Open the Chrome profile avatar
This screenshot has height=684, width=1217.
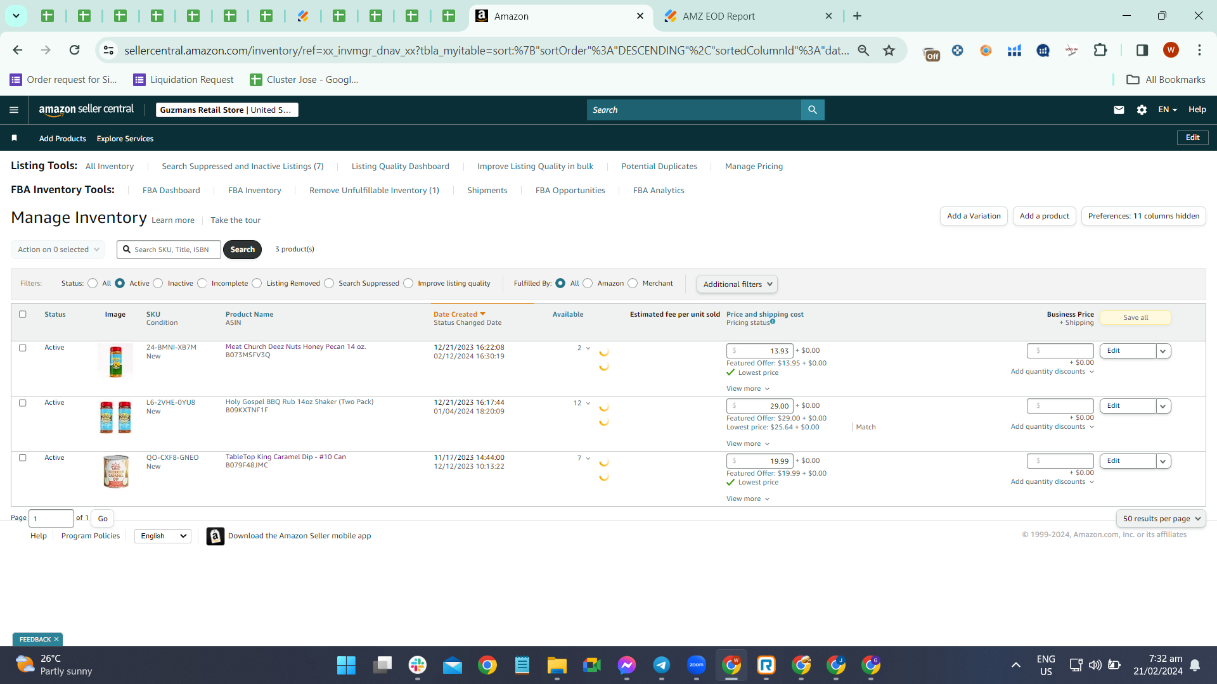[x=1171, y=50]
